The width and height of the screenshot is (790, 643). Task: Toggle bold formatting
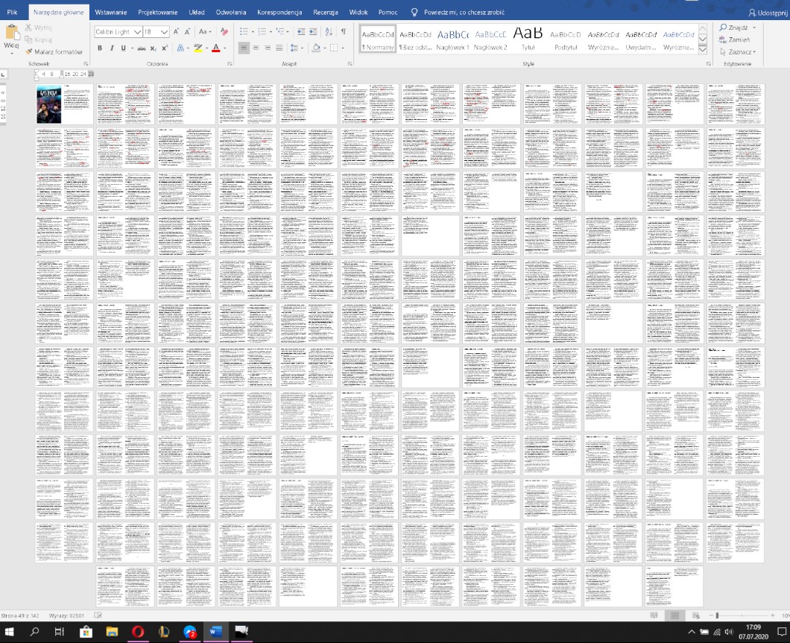[101, 48]
